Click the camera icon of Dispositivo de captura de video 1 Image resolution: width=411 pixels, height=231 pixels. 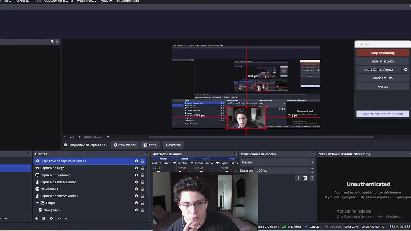(x=37, y=161)
